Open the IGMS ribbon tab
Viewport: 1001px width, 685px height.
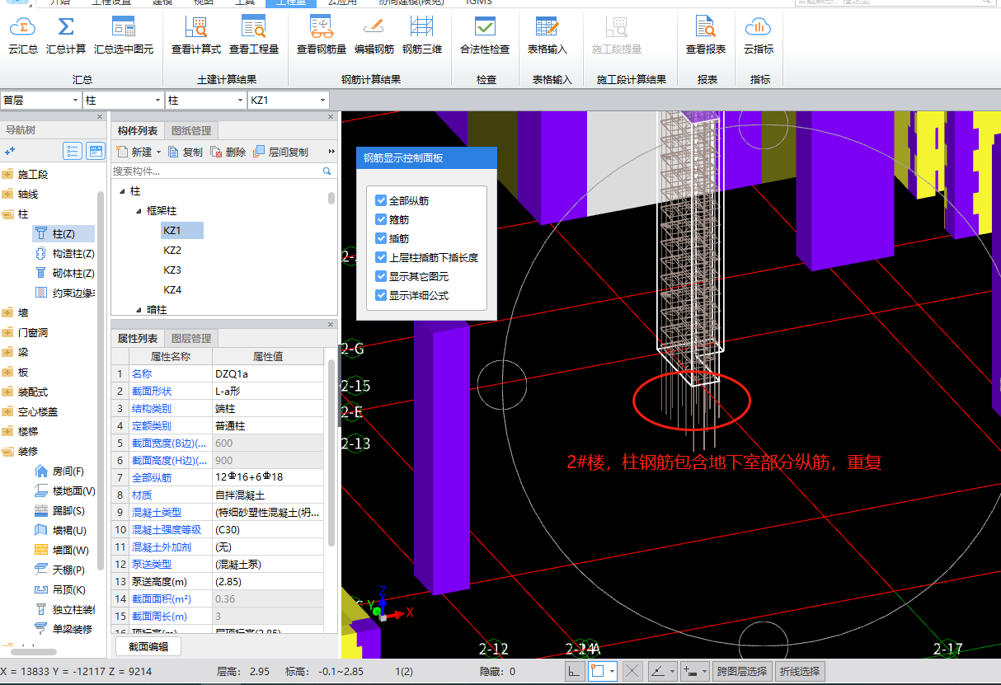click(x=479, y=3)
